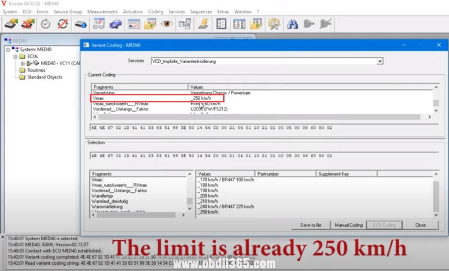Open the Sequences menu
The width and height of the screenshot is (449, 271).
pyautogui.click(x=201, y=12)
